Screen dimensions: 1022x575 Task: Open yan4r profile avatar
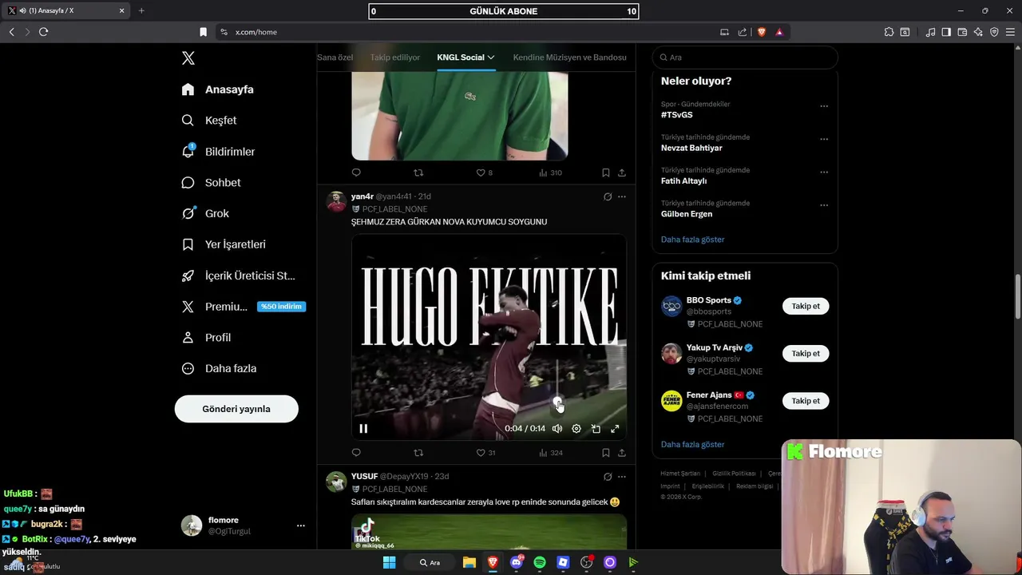[336, 201]
